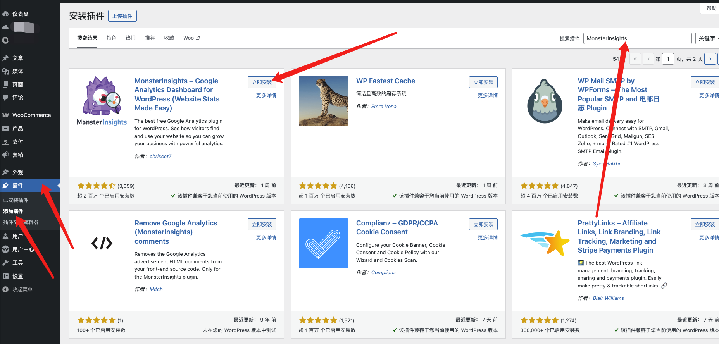Open the 帮助 help tab
719x344 pixels.
[x=710, y=8]
